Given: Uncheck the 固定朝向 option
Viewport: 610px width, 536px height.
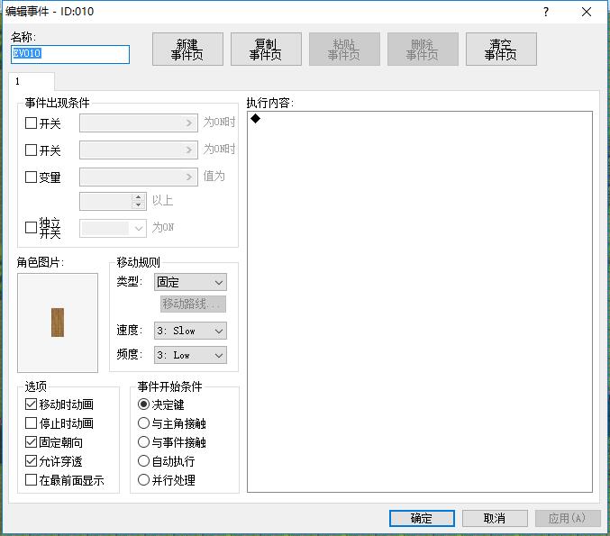Looking at the screenshot, I should click(x=31, y=442).
